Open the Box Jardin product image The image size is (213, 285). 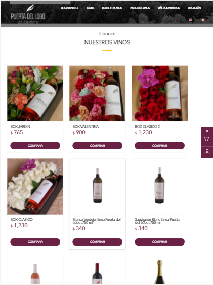(35, 94)
